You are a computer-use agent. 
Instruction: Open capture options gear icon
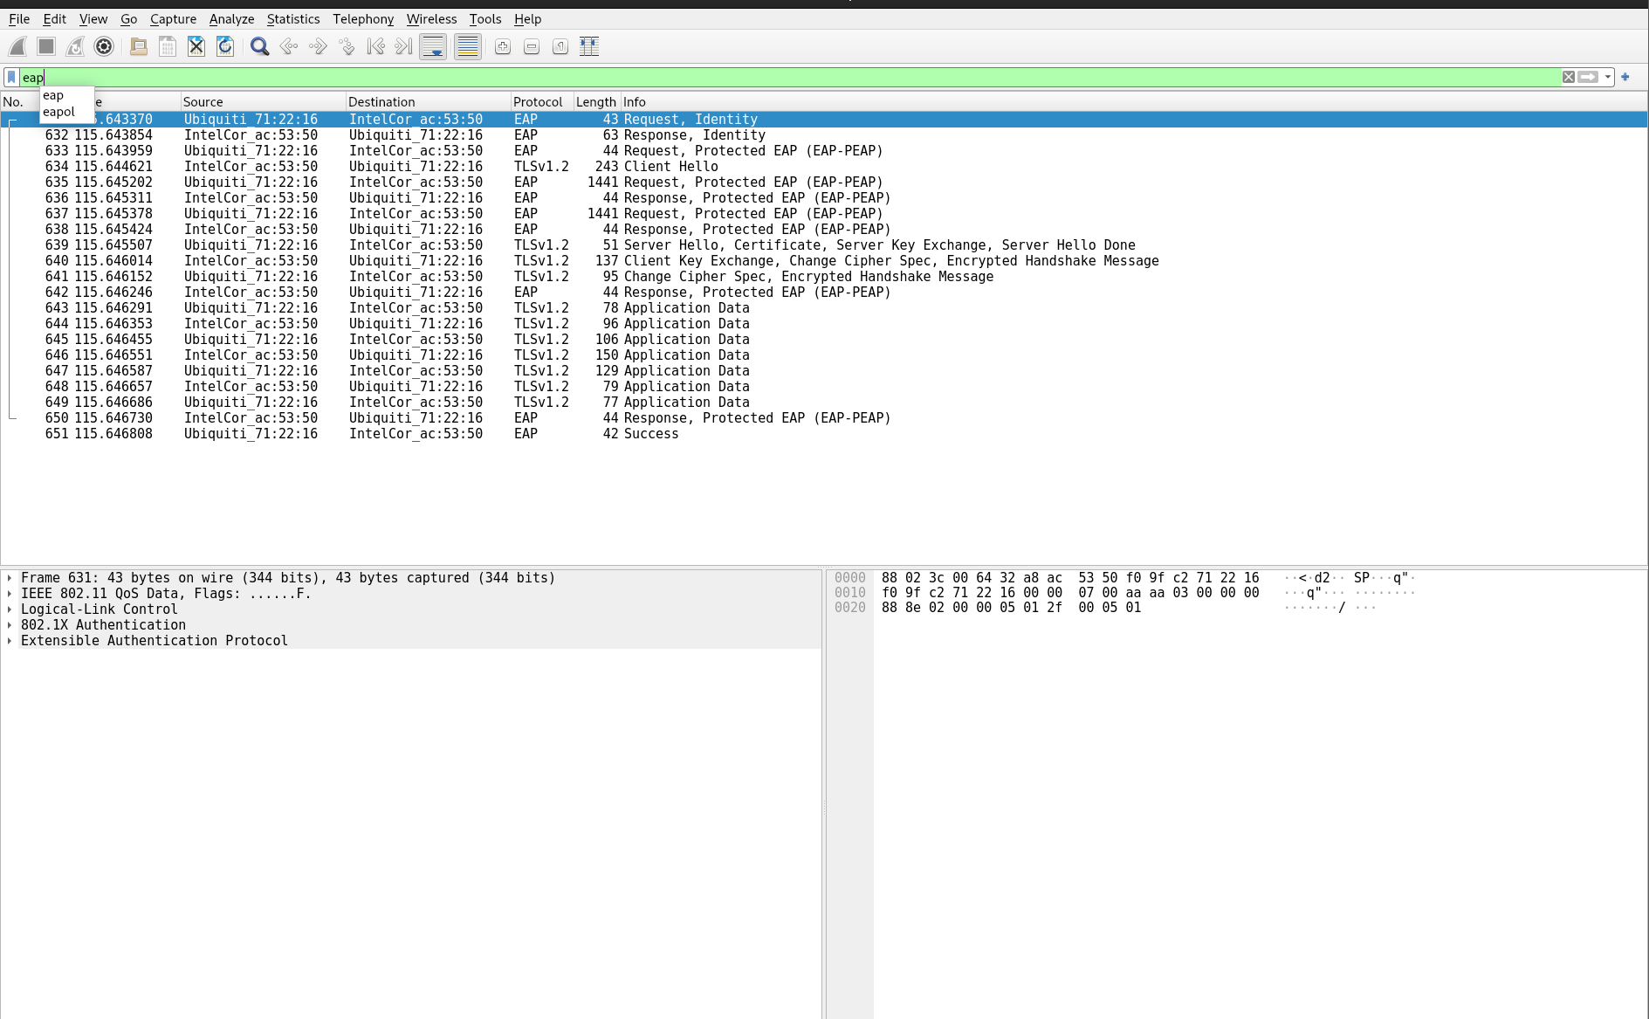pos(104,47)
